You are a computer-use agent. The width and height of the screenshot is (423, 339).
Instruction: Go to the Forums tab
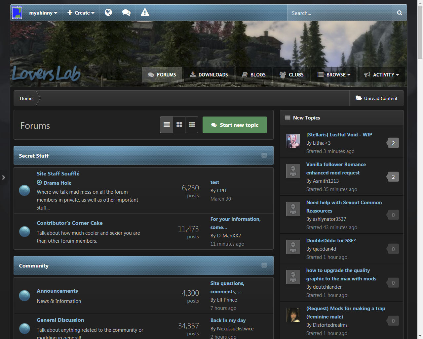[x=162, y=75]
